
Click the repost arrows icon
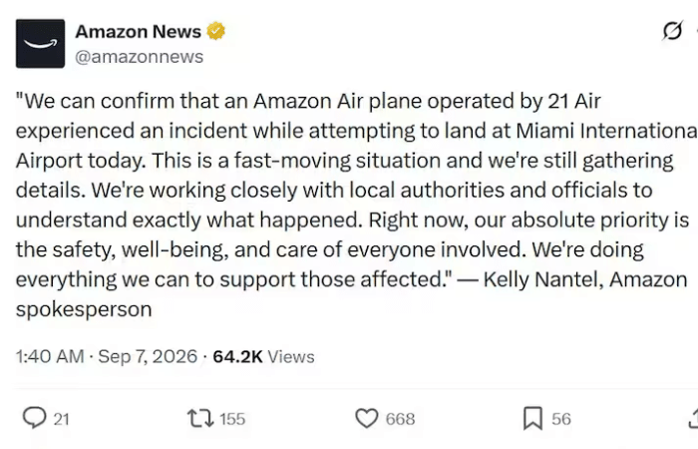(200, 419)
